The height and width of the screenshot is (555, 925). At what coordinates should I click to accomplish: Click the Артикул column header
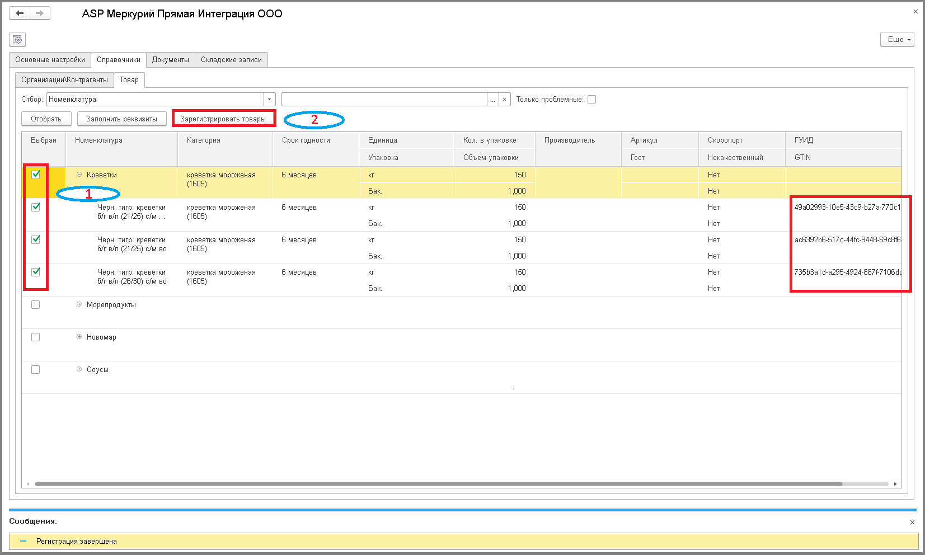coord(660,140)
